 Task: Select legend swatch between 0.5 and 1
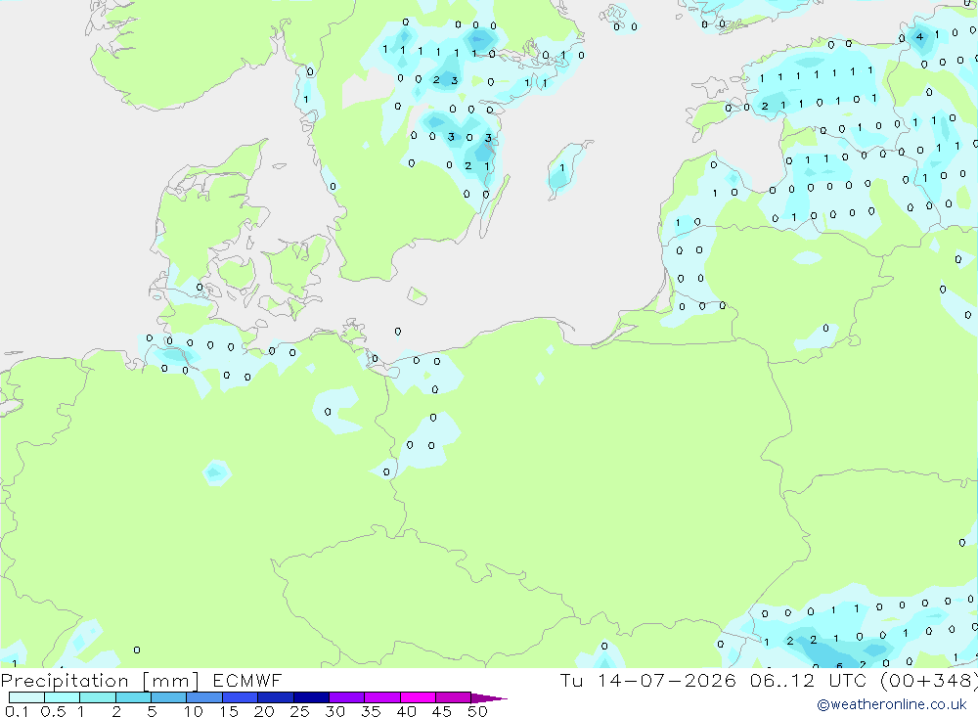[63, 697]
